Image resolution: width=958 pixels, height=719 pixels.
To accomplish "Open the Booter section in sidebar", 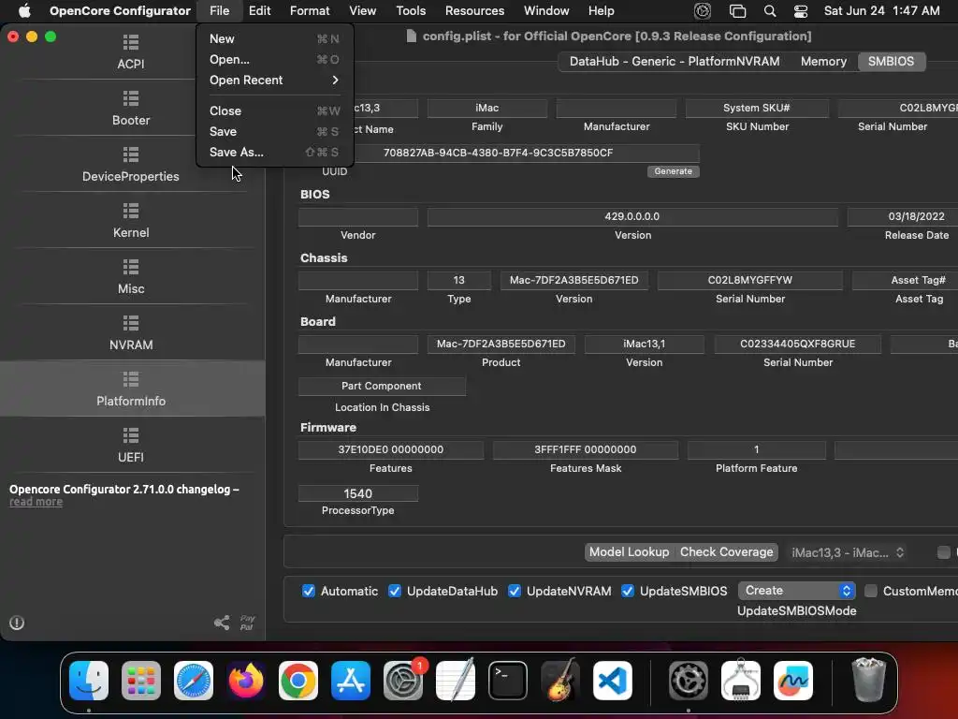I will click(131, 109).
